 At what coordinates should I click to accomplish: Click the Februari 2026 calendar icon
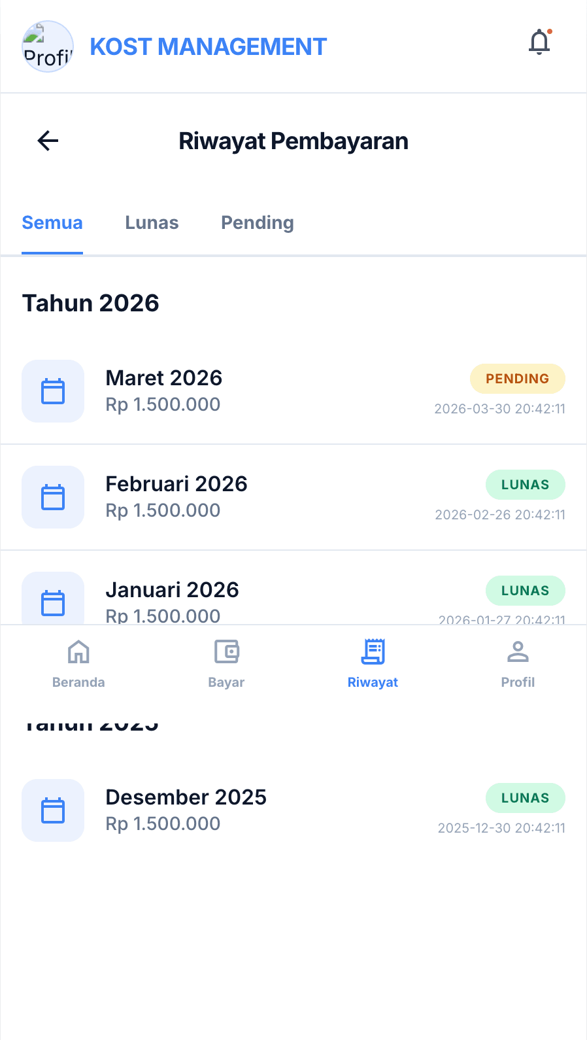53,497
